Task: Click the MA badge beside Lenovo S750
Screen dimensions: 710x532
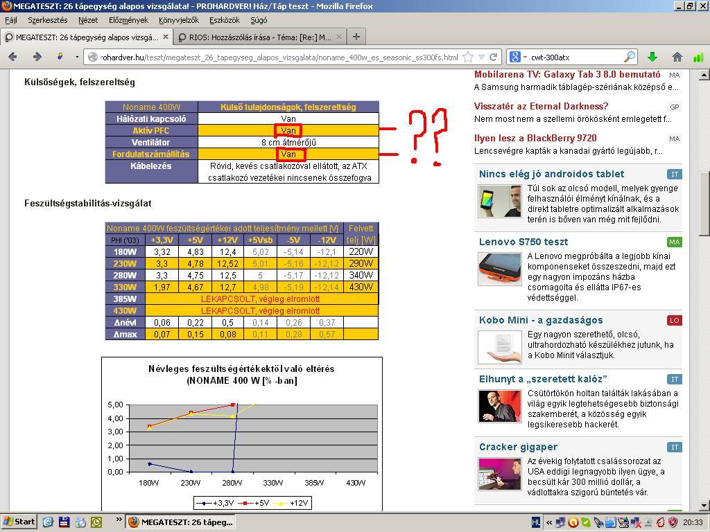Action: (674, 242)
